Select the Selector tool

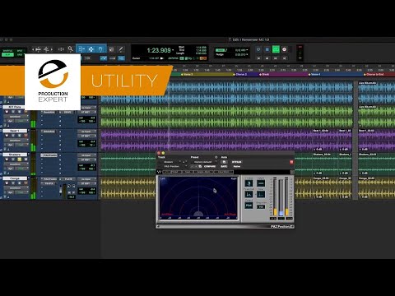pyautogui.click(x=91, y=49)
